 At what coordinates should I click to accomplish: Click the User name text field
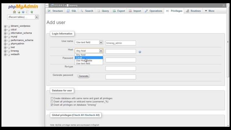(121, 43)
